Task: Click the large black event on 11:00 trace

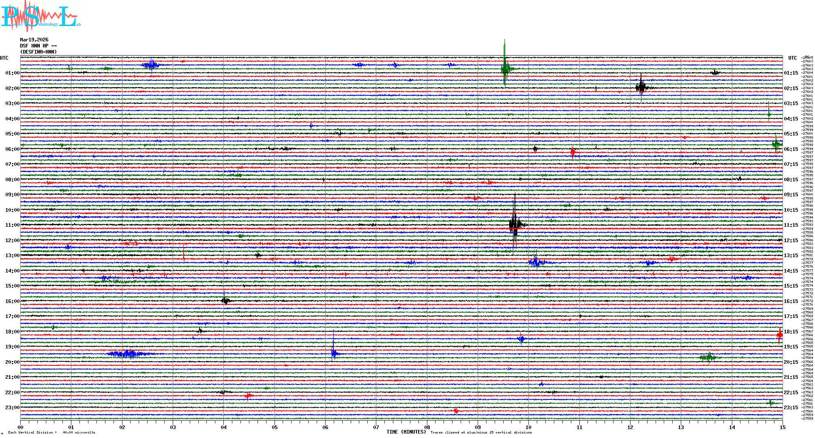Action: 515,224
